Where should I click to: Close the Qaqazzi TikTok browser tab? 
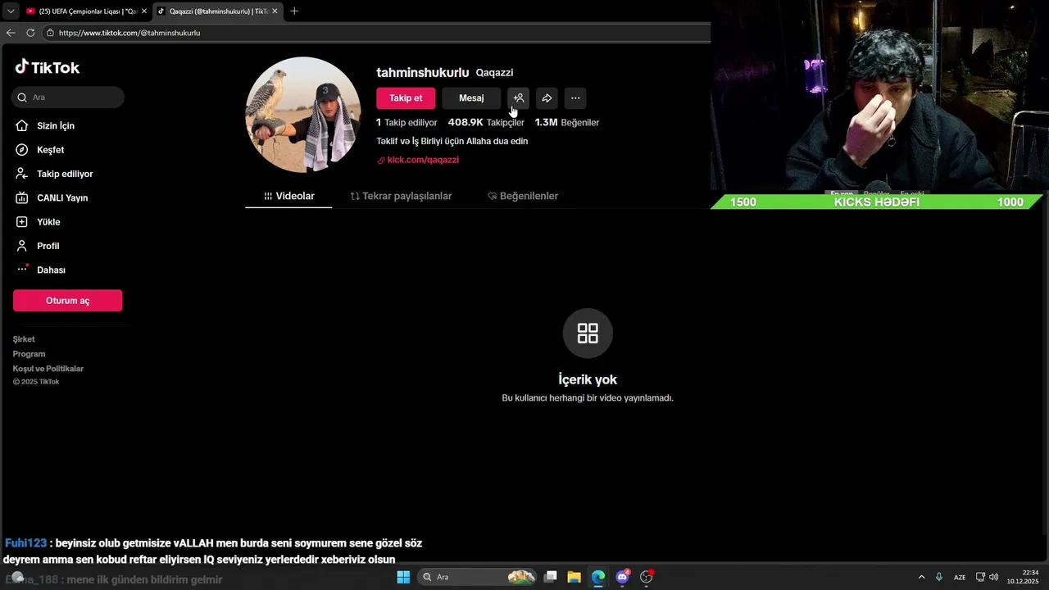coord(275,11)
